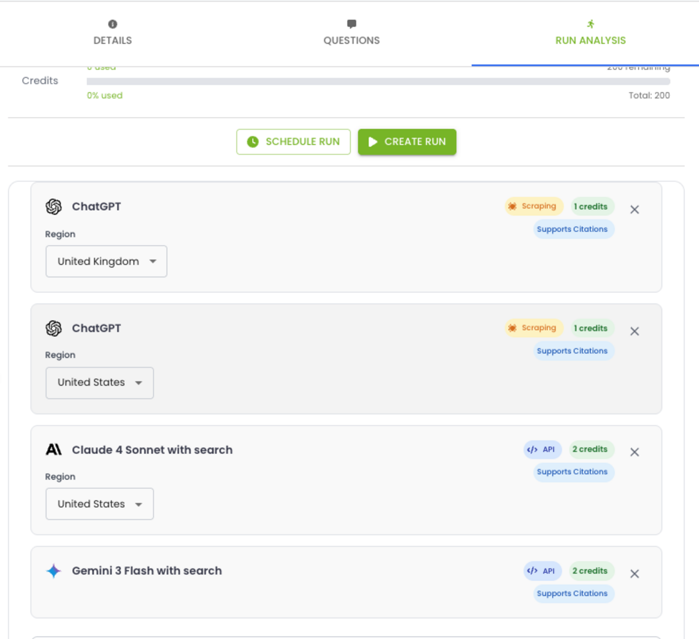Remove the ChatGPT United Kingdom card

pos(635,210)
